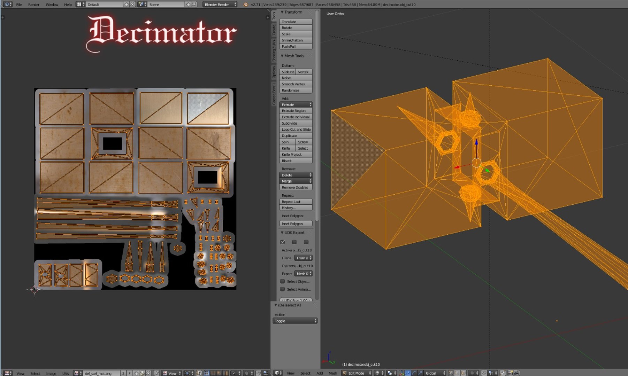Click Loop Cut and Slide button
This screenshot has width=628, height=376.
point(296,130)
